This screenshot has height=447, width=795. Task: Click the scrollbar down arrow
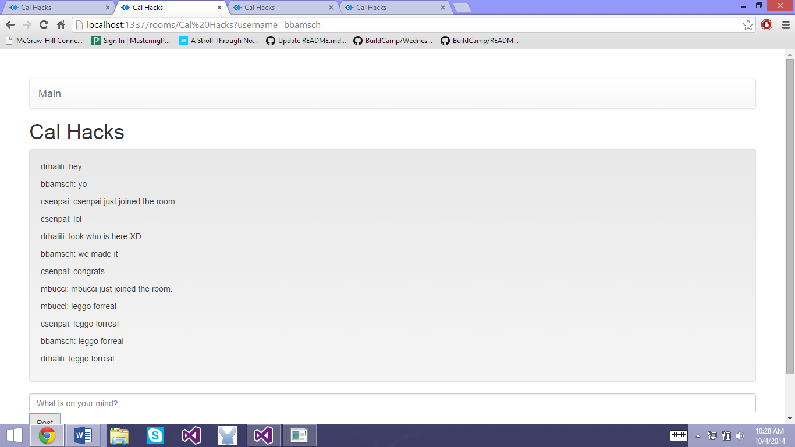pyautogui.click(x=790, y=418)
